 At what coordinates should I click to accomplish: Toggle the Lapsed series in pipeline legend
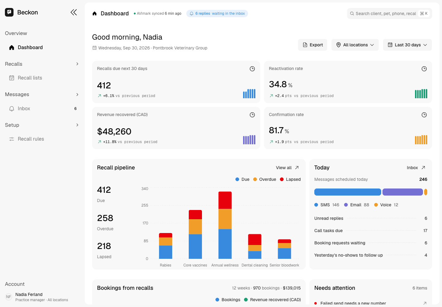click(x=290, y=179)
